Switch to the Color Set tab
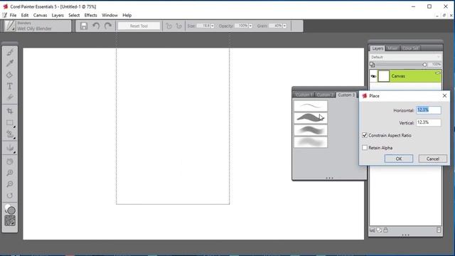 coord(410,48)
